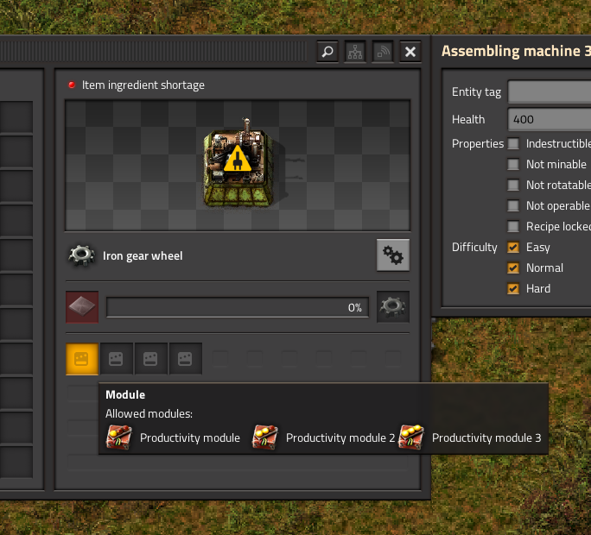Click the assembling machine preview image

point(238,165)
